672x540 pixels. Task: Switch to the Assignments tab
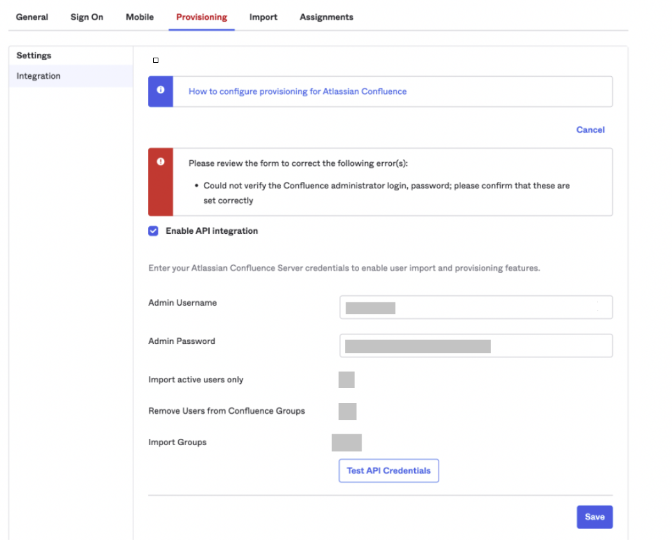pos(326,17)
